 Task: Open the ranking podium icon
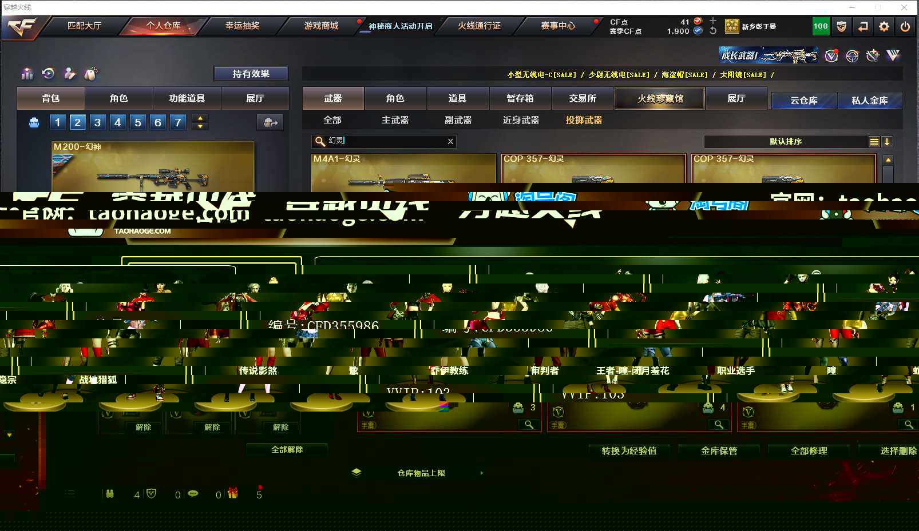[x=27, y=74]
